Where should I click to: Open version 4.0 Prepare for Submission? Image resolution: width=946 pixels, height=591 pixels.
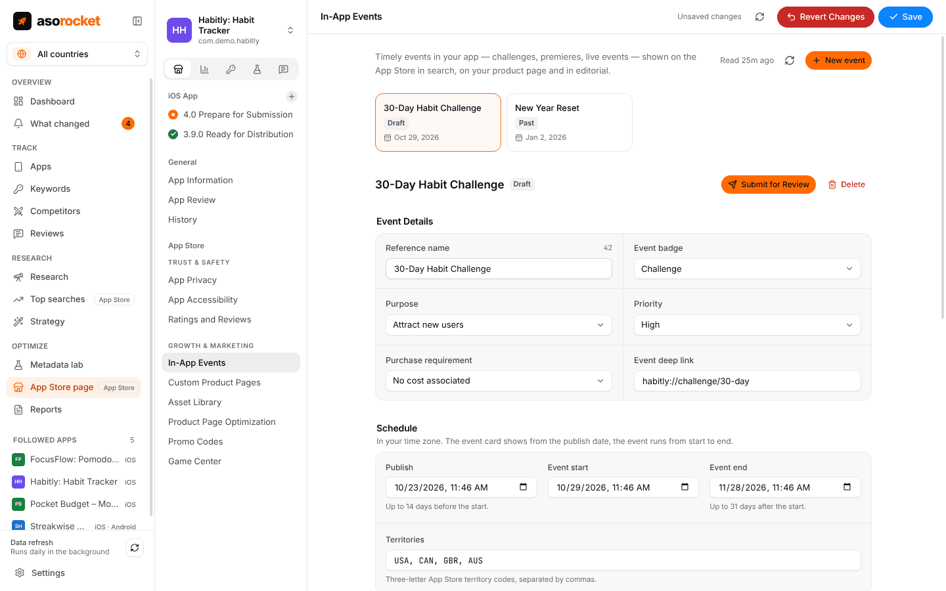click(x=231, y=114)
